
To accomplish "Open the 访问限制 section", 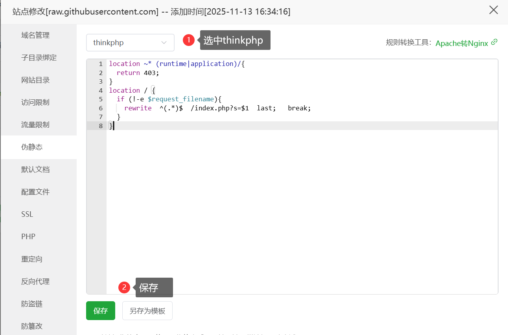I will [x=35, y=103].
